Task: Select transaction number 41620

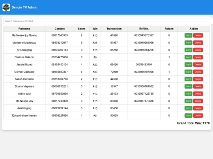Action: click(114, 35)
